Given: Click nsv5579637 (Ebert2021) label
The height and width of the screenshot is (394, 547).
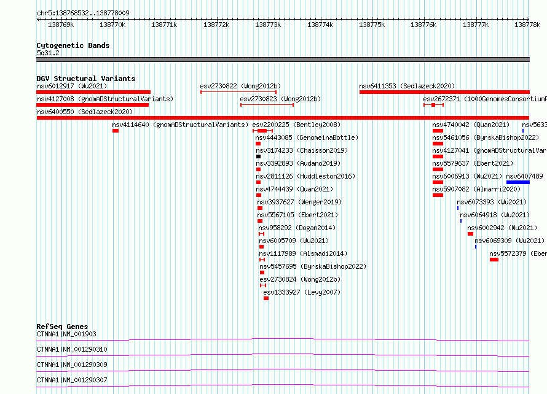Looking at the screenshot, I should point(473,163).
